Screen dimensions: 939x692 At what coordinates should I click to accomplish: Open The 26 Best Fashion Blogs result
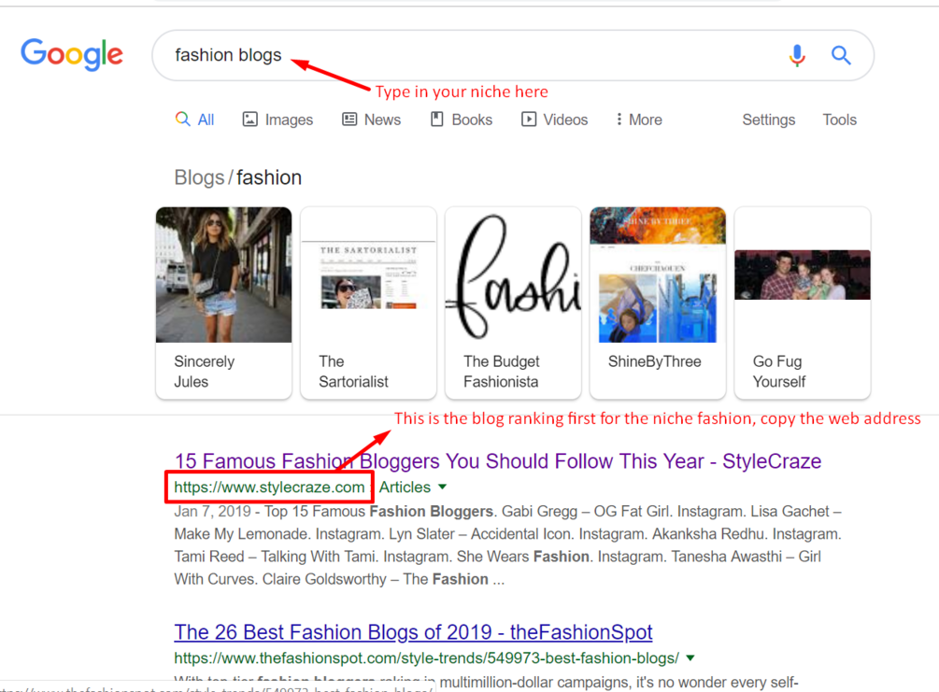[x=413, y=631]
